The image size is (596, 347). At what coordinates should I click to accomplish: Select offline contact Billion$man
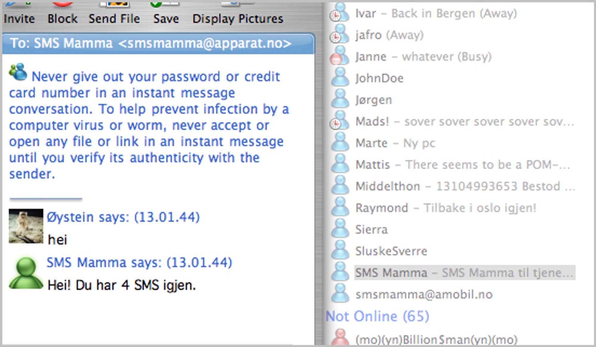coord(436,340)
